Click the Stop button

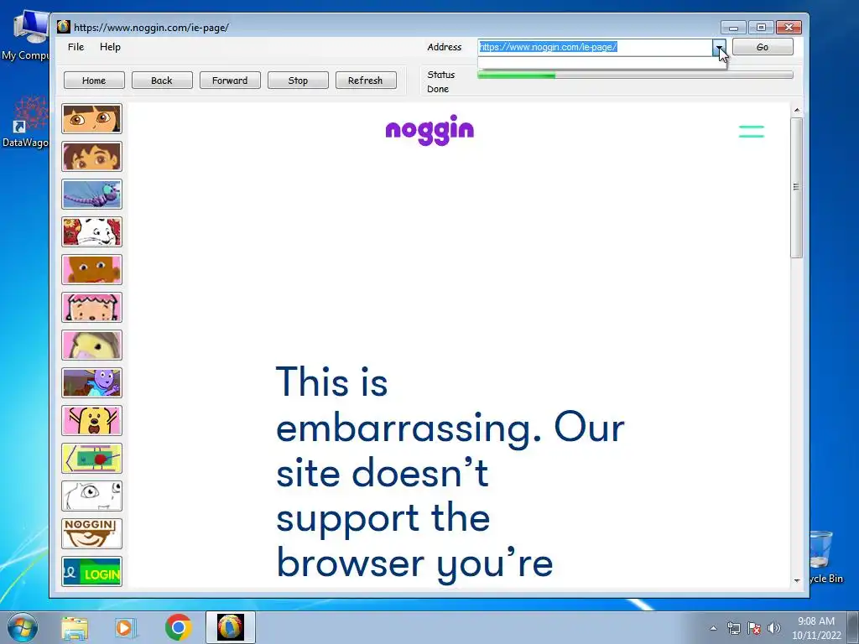[298, 80]
